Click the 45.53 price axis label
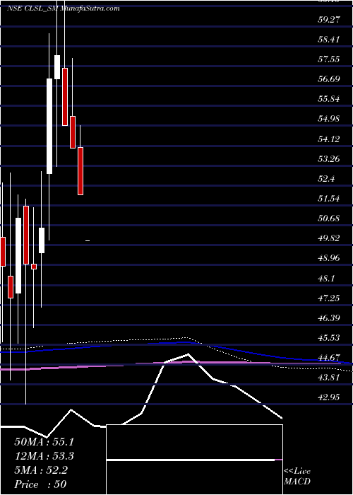 click(x=329, y=337)
